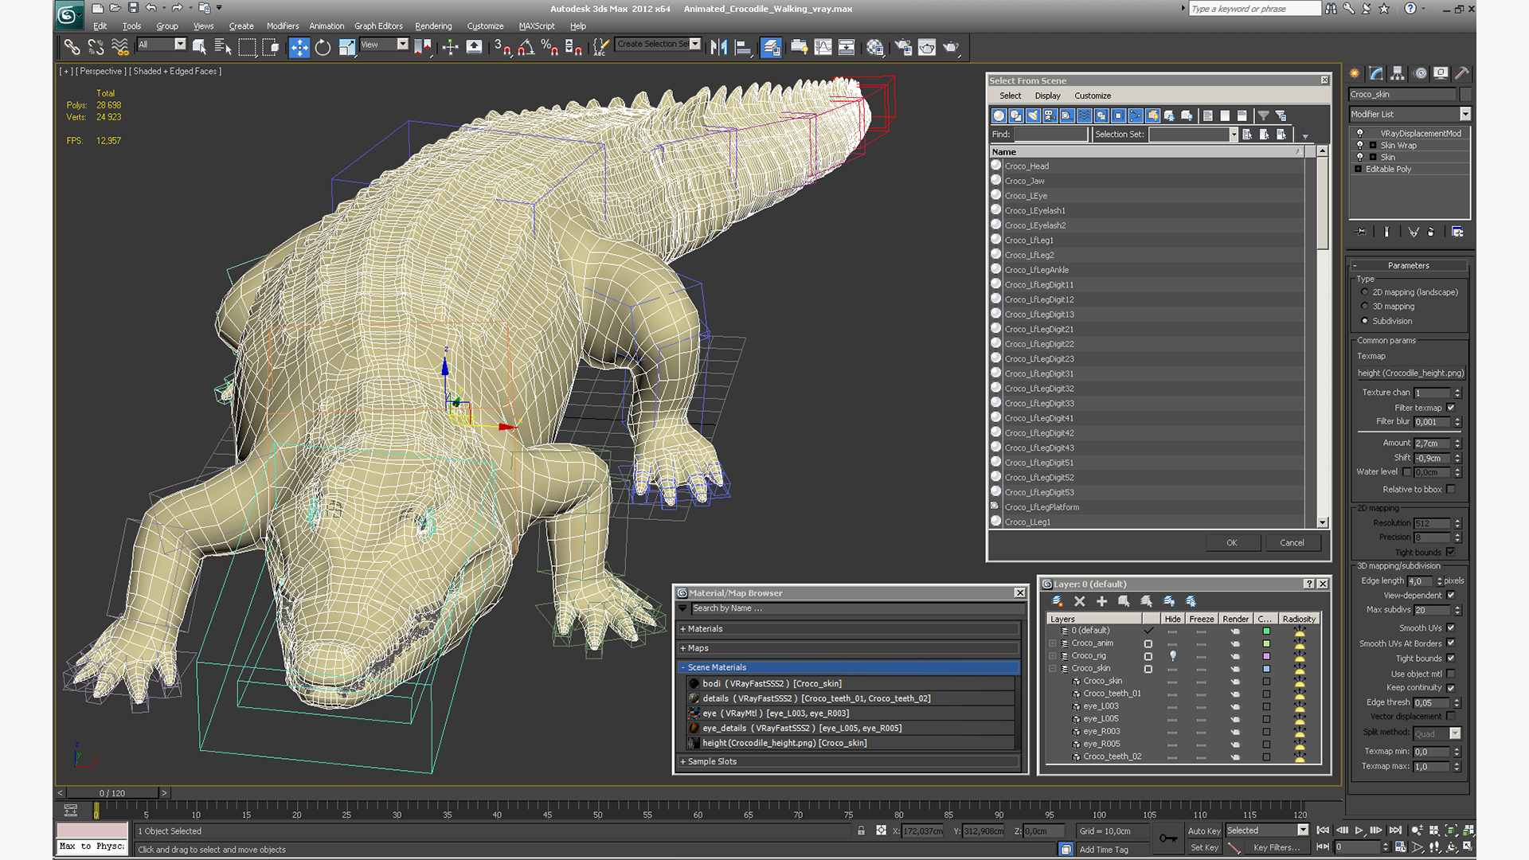The height and width of the screenshot is (860, 1529).
Task: Click the Bind to Space Warp tool
Action: click(120, 48)
